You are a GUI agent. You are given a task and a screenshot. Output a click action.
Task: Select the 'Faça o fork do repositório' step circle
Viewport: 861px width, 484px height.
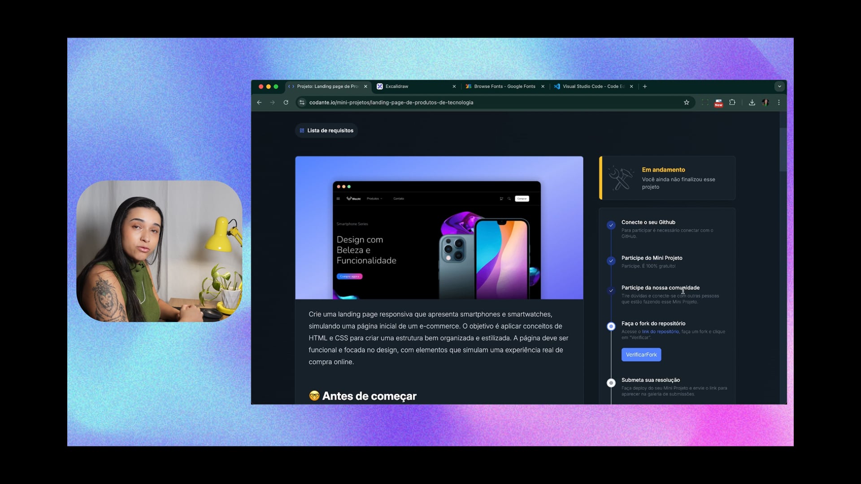tap(611, 326)
